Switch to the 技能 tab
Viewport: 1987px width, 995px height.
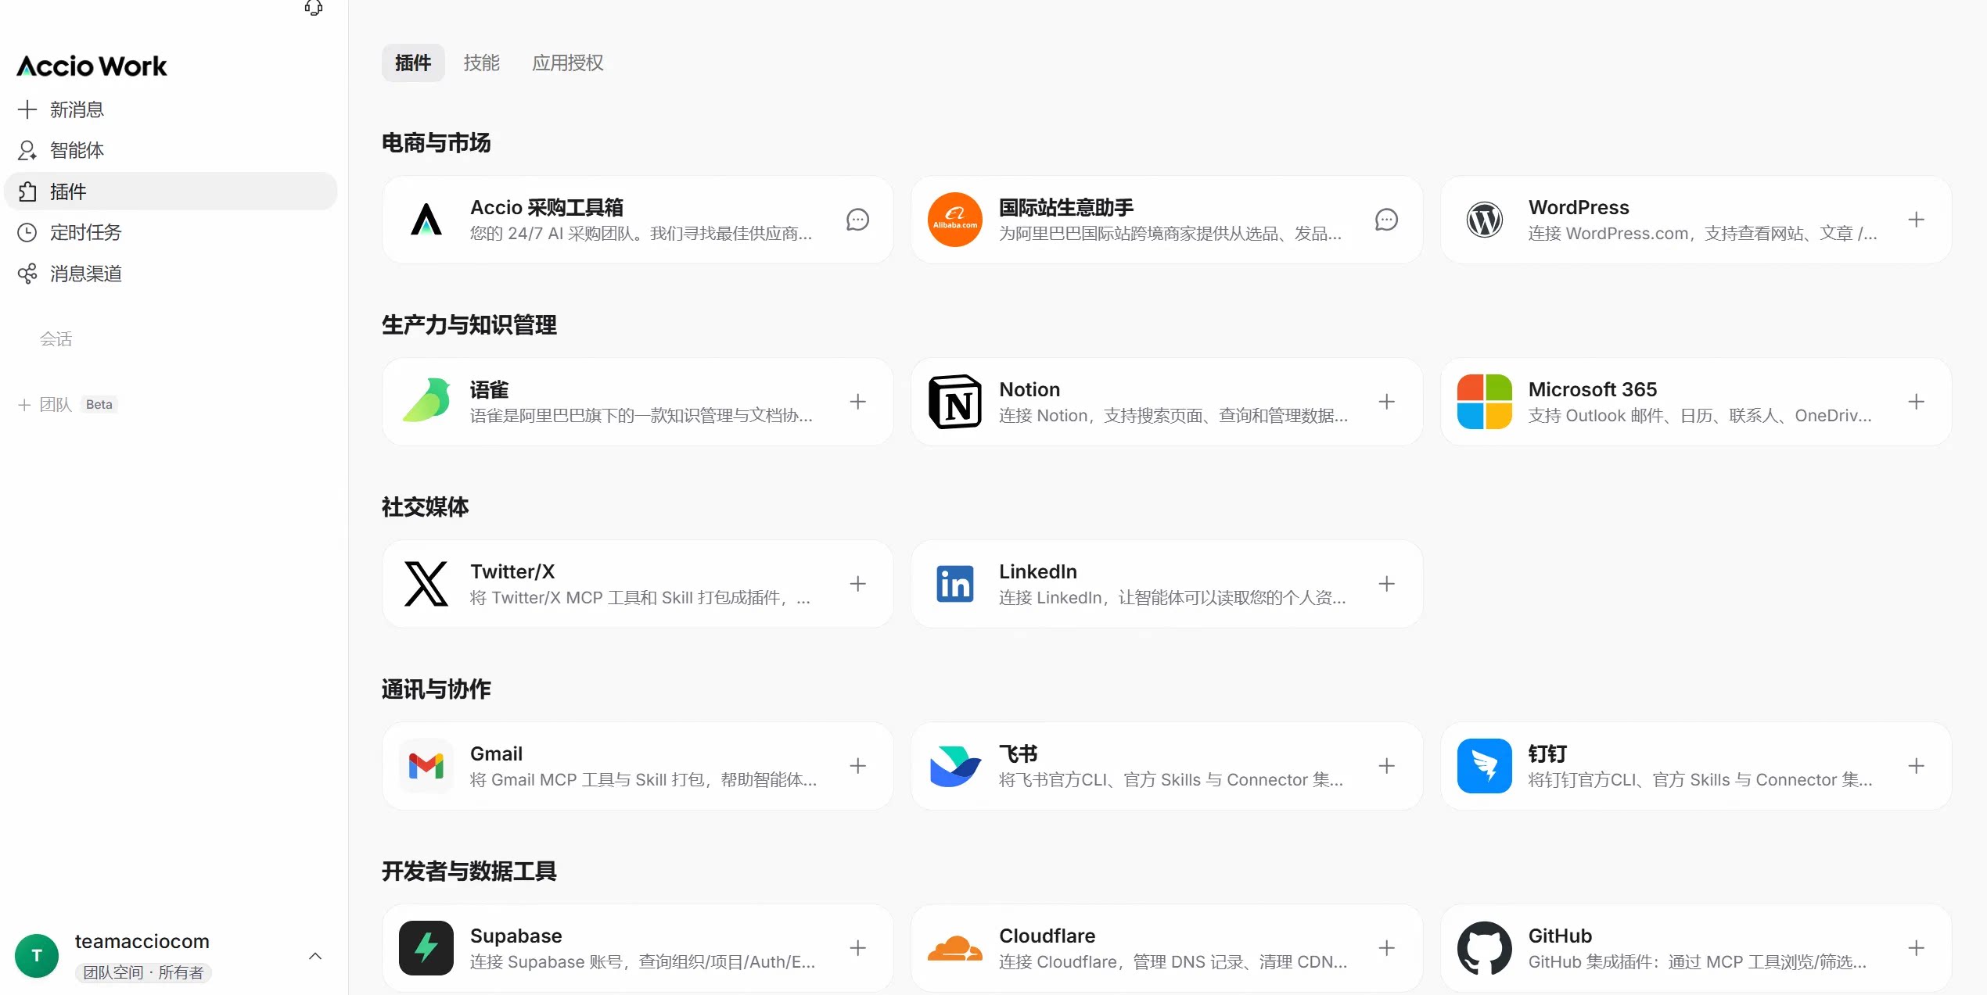pos(481,63)
